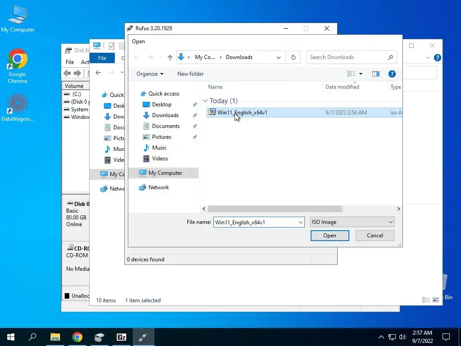461x346 pixels.
Task: Open My Computer desktop icon
Action: point(18,18)
